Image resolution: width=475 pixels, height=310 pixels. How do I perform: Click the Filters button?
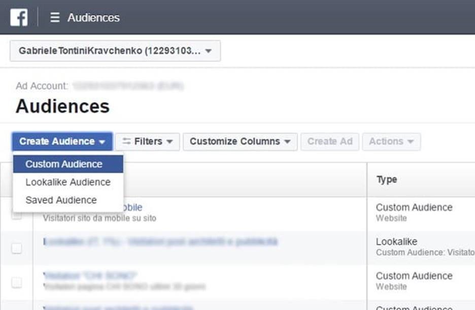[x=148, y=142]
